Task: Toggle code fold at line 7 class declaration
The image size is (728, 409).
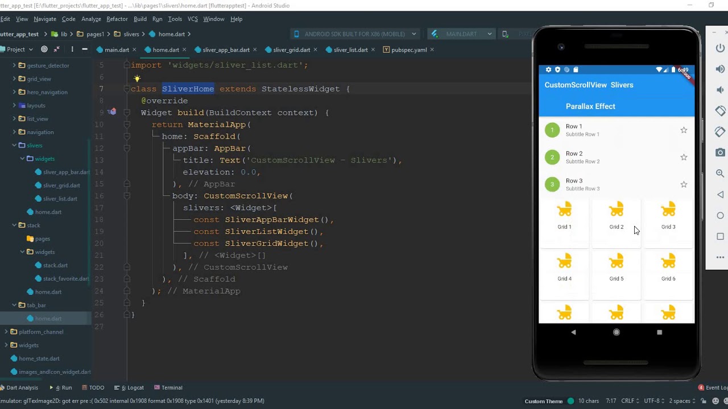Action: coord(127,89)
